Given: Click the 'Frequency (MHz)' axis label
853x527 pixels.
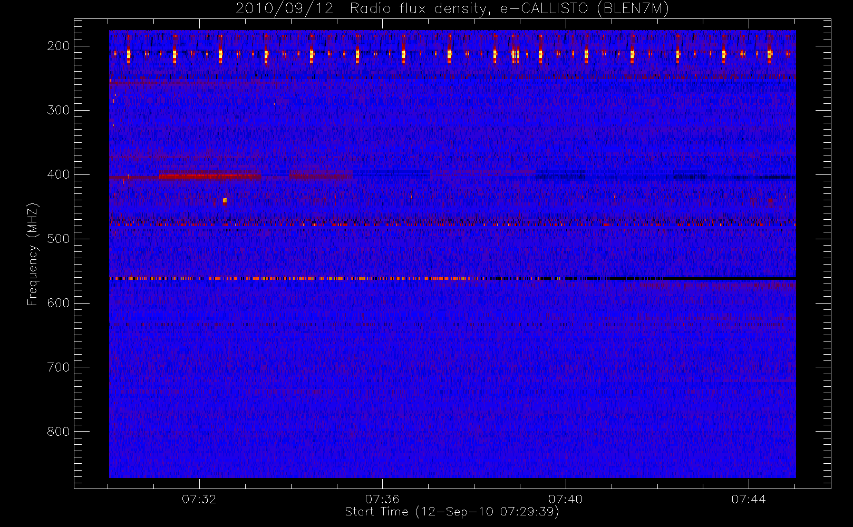Looking at the screenshot, I should point(33,254).
